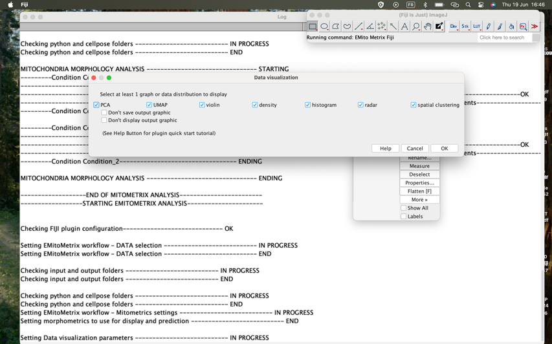Image resolution: width=552 pixels, height=344 pixels.
Task: Open the More Tools arrows menu
Action: coord(535,27)
